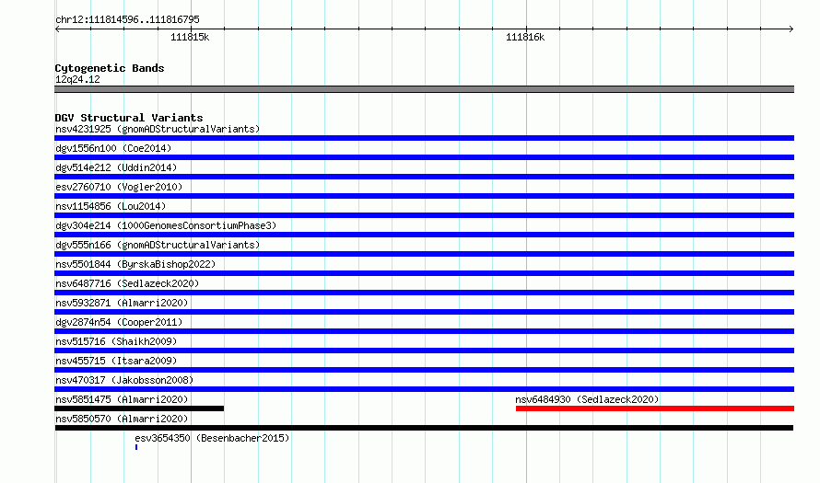Click nsv5851475 (Almarri2020) label
Screen dimensions: 820x483
(x=122, y=399)
